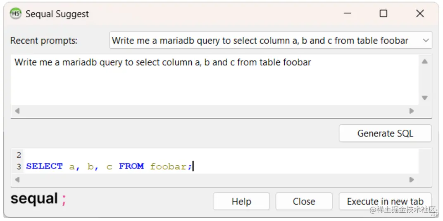Click the prompt area's scroll down arrow
Viewport: 443px width, 221px height.
pos(425,98)
